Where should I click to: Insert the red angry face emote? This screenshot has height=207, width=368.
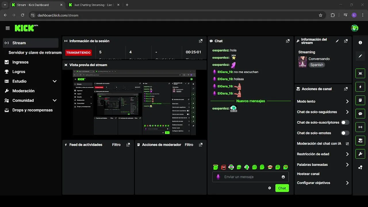(x=223, y=167)
